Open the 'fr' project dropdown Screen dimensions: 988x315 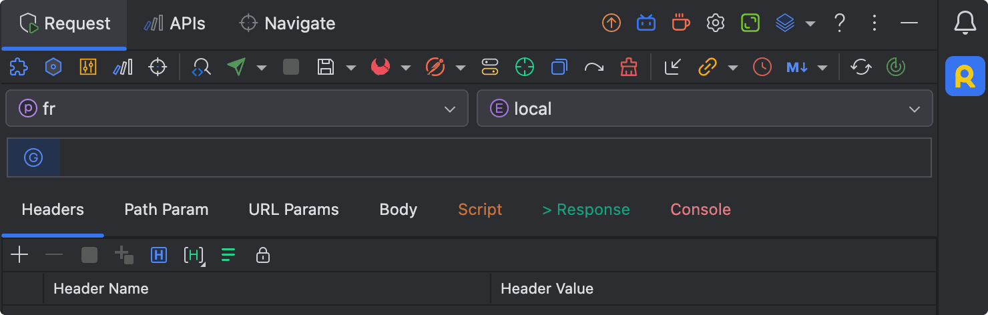click(237, 109)
